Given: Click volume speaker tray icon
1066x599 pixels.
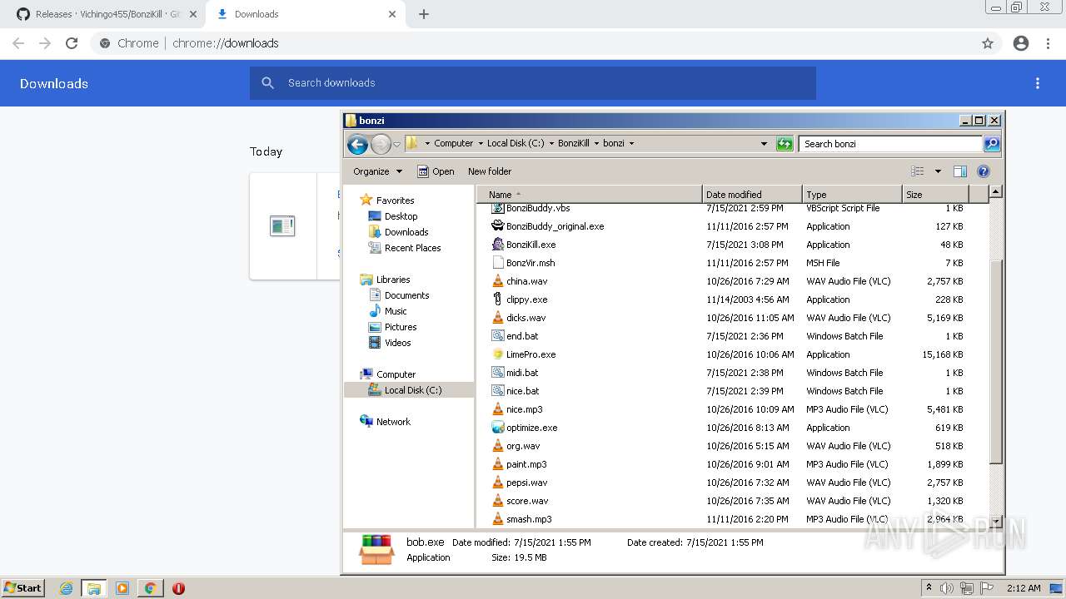Looking at the screenshot, I should click(x=948, y=588).
